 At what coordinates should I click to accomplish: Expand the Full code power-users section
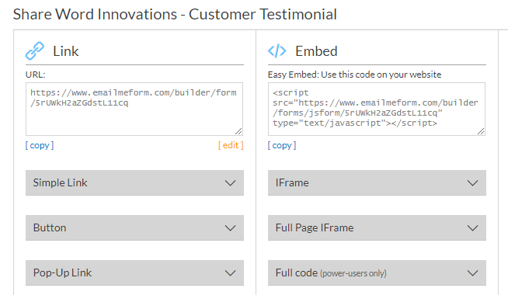pos(377,272)
